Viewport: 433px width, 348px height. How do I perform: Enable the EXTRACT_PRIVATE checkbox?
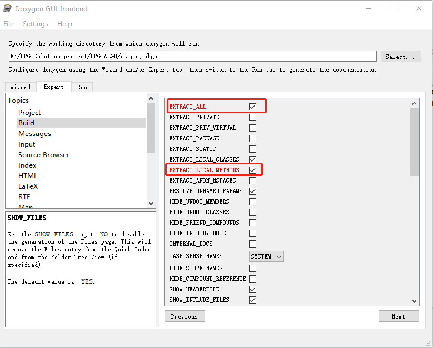click(252, 118)
